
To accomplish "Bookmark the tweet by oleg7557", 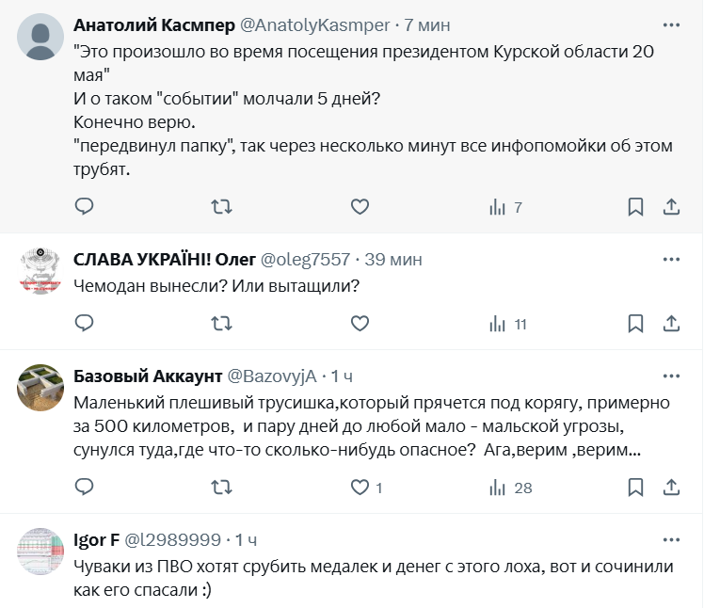I will pos(635,324).
